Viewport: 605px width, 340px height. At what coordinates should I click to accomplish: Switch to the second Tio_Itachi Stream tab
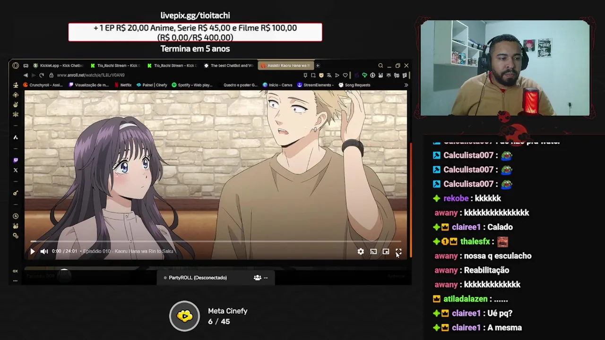pos(173,66)
